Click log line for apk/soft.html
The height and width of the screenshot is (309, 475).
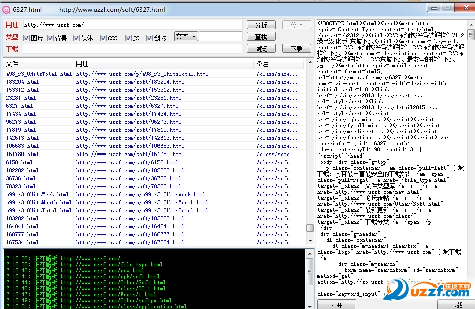point(81,276)
